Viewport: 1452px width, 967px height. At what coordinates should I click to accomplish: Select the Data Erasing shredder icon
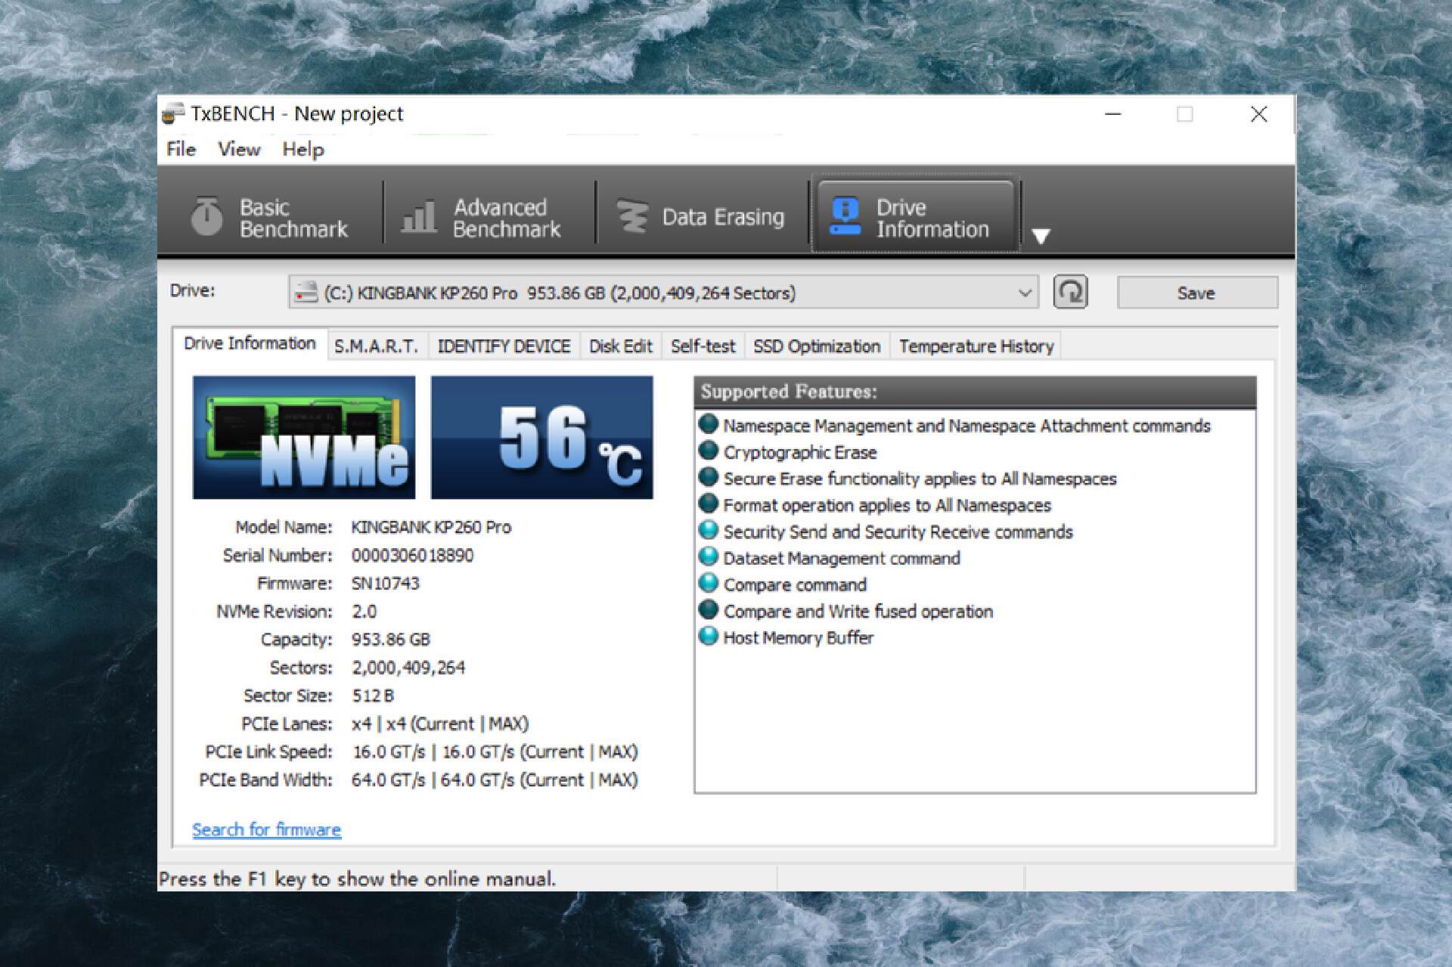point(631,216)
